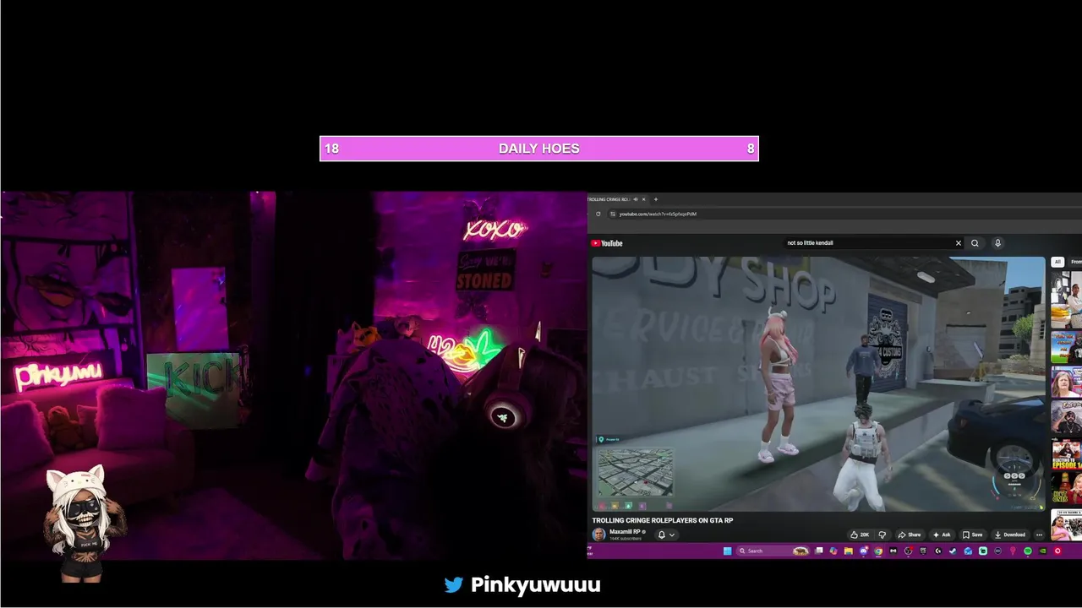Image resolution: width=1082 pixels, height=608 pixels.
Task: Open Epic Games Launcher from the taskbar
Action: pyautogui.click(x=923, y=551)
